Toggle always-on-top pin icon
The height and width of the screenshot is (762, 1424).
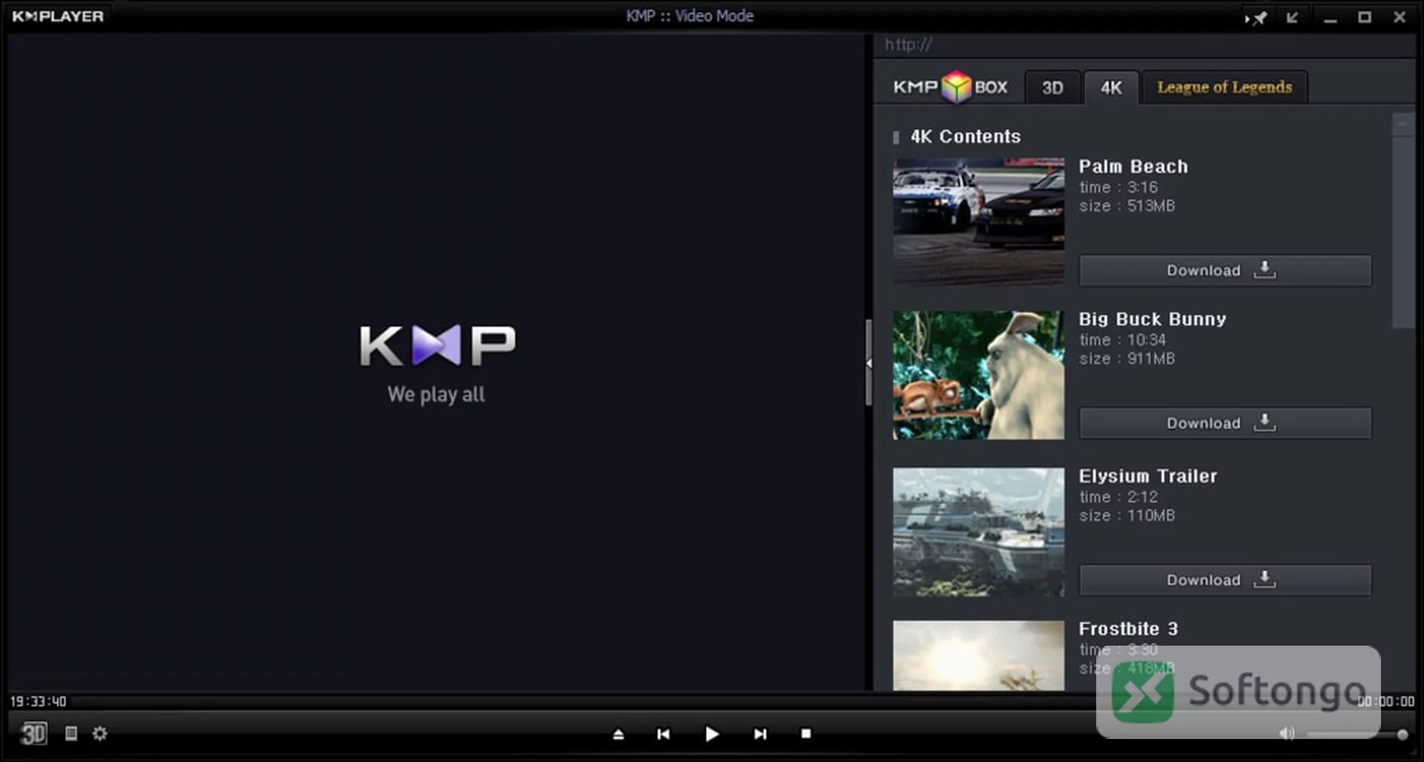[1256, 17]
